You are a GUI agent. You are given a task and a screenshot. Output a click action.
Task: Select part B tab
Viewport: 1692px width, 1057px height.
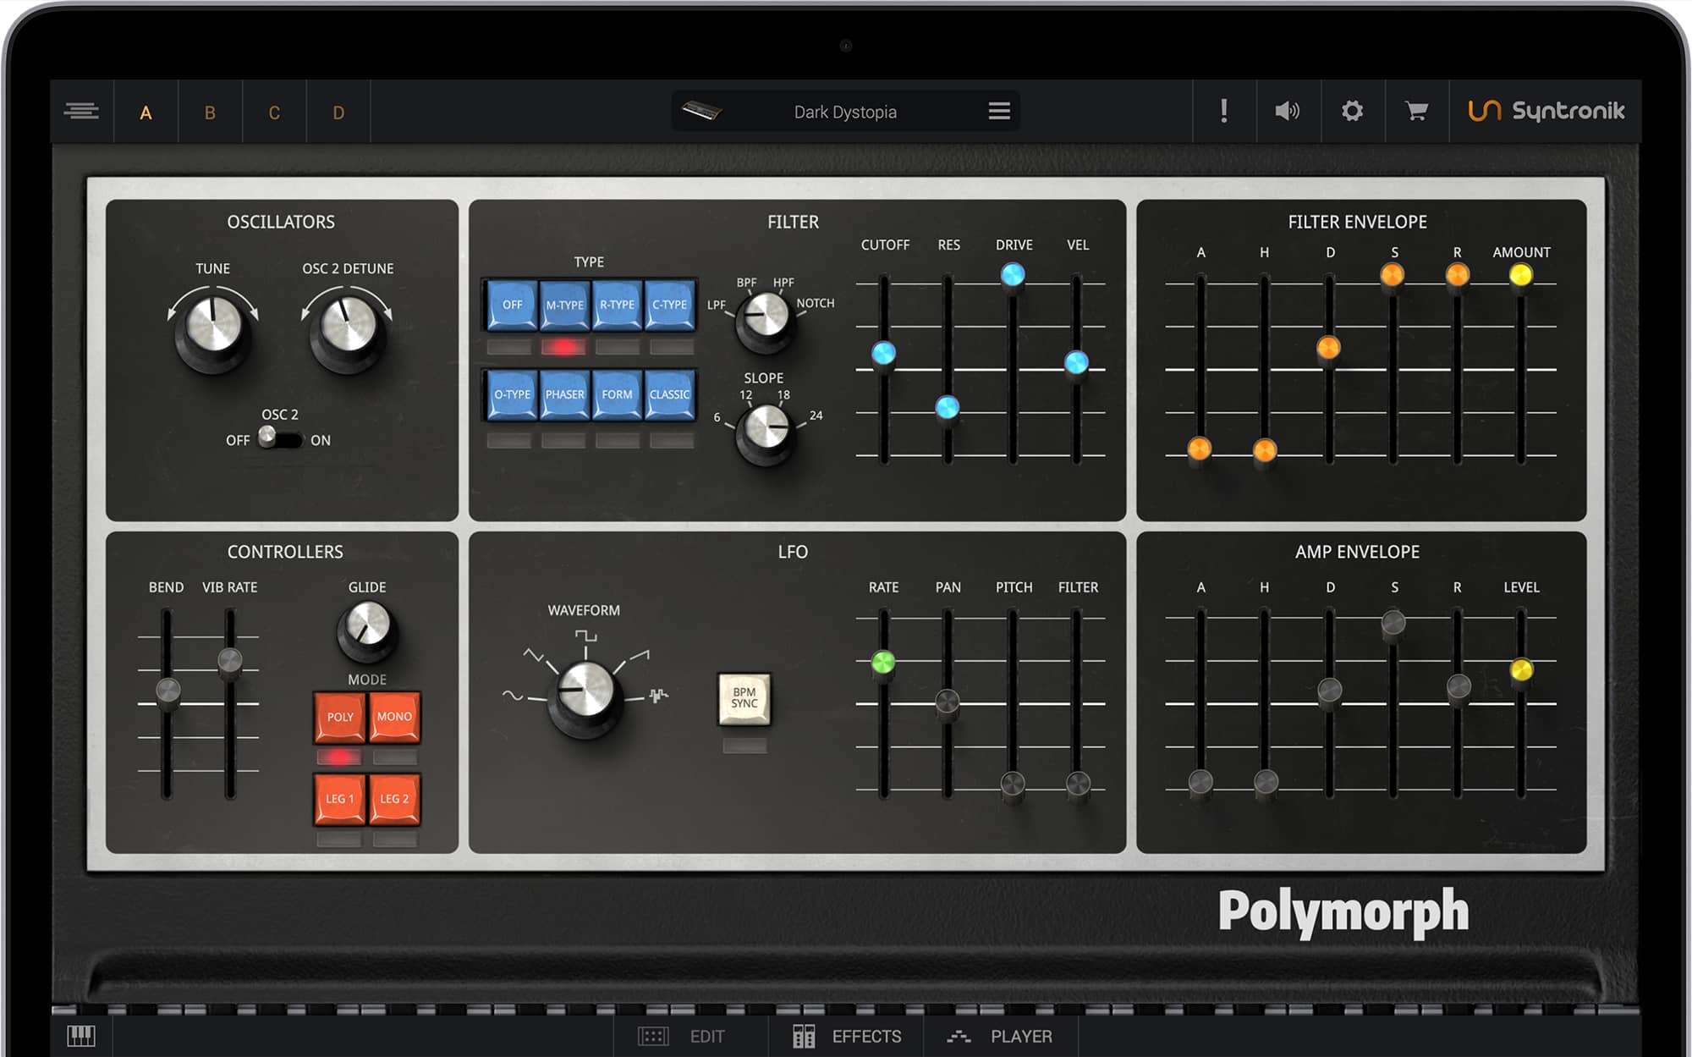coord(210,113)
